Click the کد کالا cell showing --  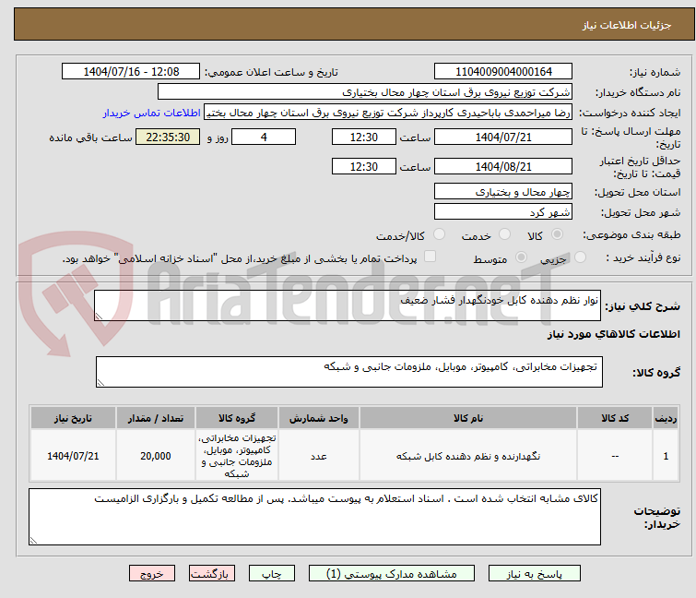(x=615, y=456)
